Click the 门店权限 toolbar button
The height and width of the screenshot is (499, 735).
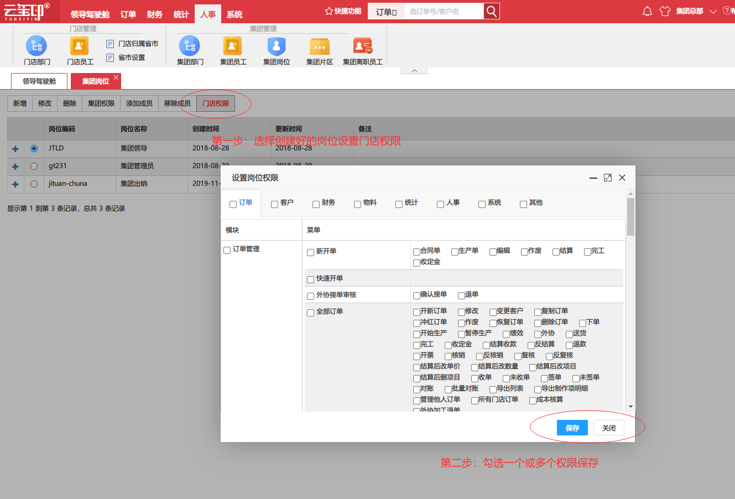216,103
